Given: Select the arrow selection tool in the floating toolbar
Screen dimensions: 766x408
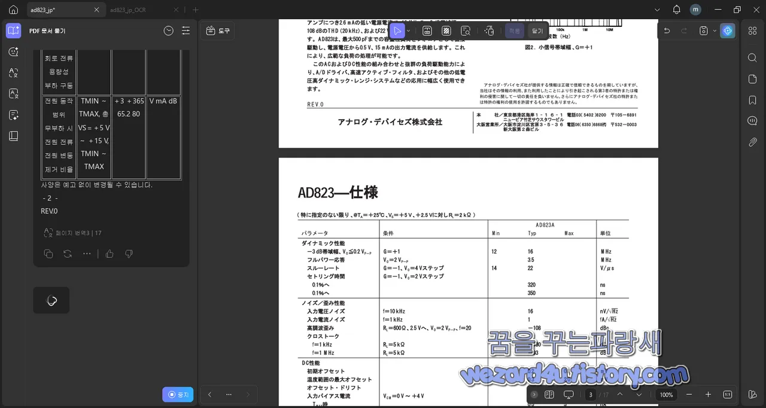Looking at the screenshot, I should point(398,31).
